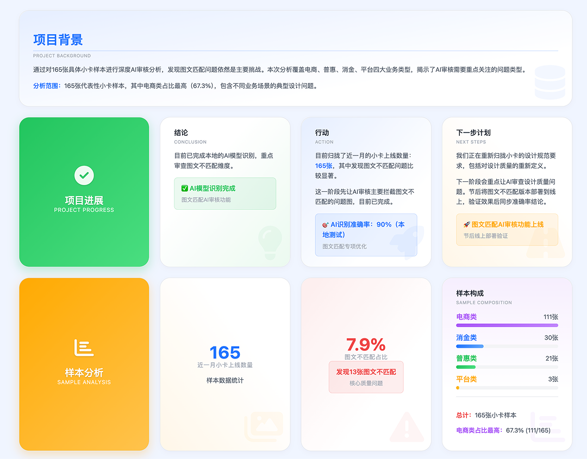Click the warning triangle icon in 7.9% card
The width and height of the screenshot is (587, 459).
click(x=407, y=427)
